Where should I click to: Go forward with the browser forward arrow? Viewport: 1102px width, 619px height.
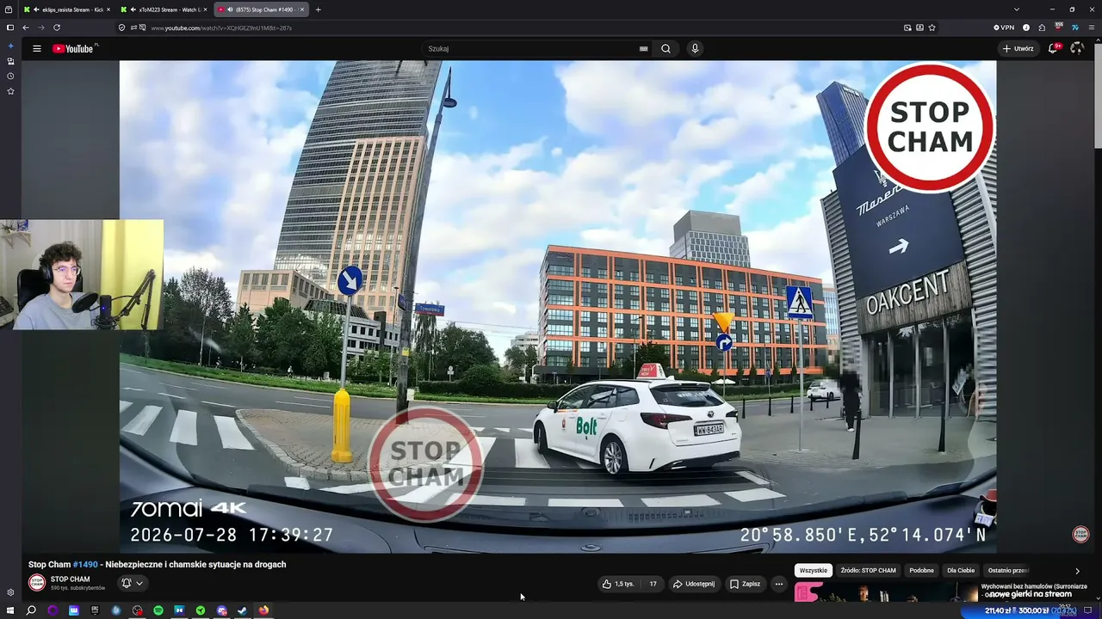click(x=40, y=28)
